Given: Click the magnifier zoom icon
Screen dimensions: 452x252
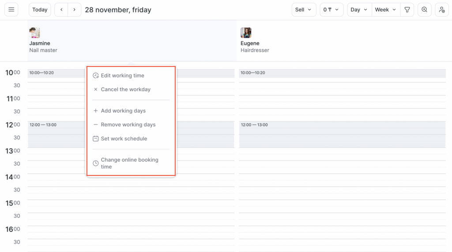Looking at the screenshot, I should pyautogui.click(x=424, y=10).
